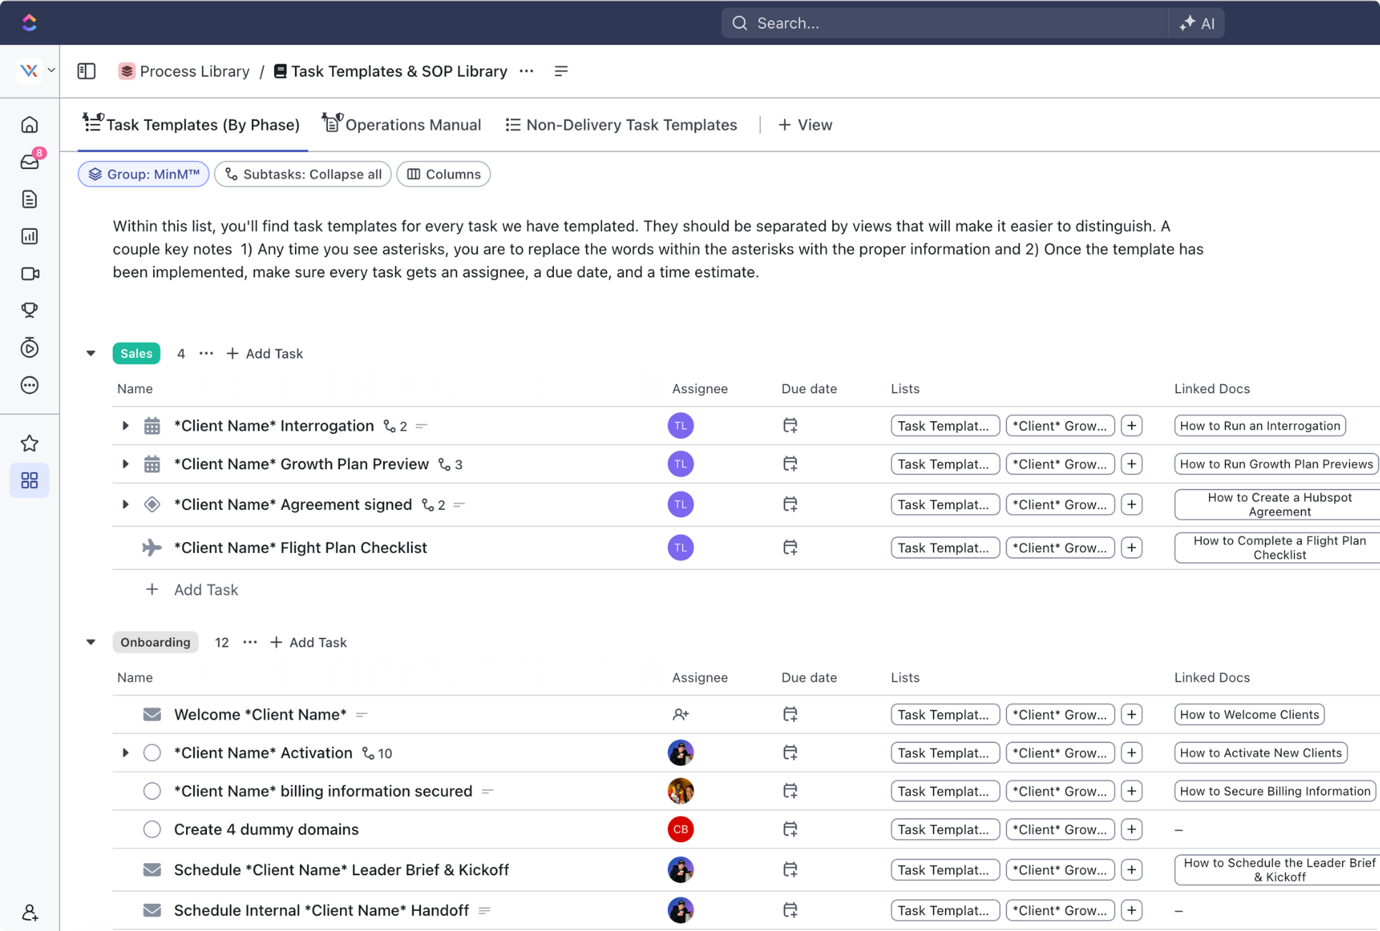Toggle status circle for billing information secured task
The width and height of the screenshot is (1380, 931).
click(152, 791)
